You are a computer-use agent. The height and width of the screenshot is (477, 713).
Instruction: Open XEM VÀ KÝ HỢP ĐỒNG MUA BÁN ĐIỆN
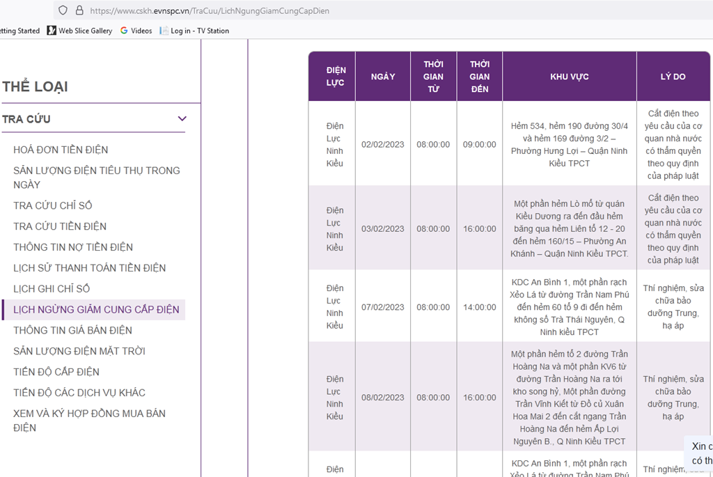89,421
